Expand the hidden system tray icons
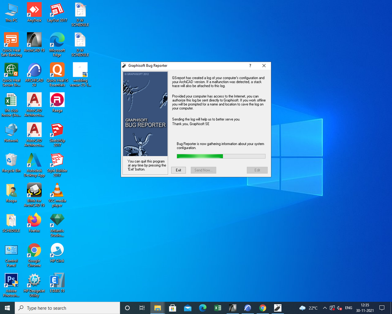The image size is (392, 314). 325,308
